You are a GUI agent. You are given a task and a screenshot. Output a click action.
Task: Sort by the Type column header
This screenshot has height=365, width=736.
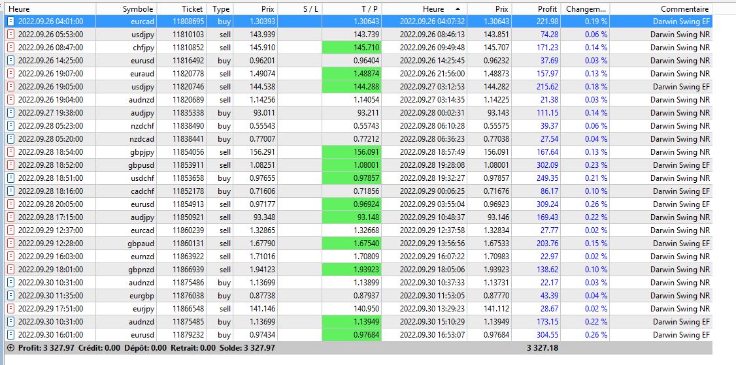(x=220, y=9)
